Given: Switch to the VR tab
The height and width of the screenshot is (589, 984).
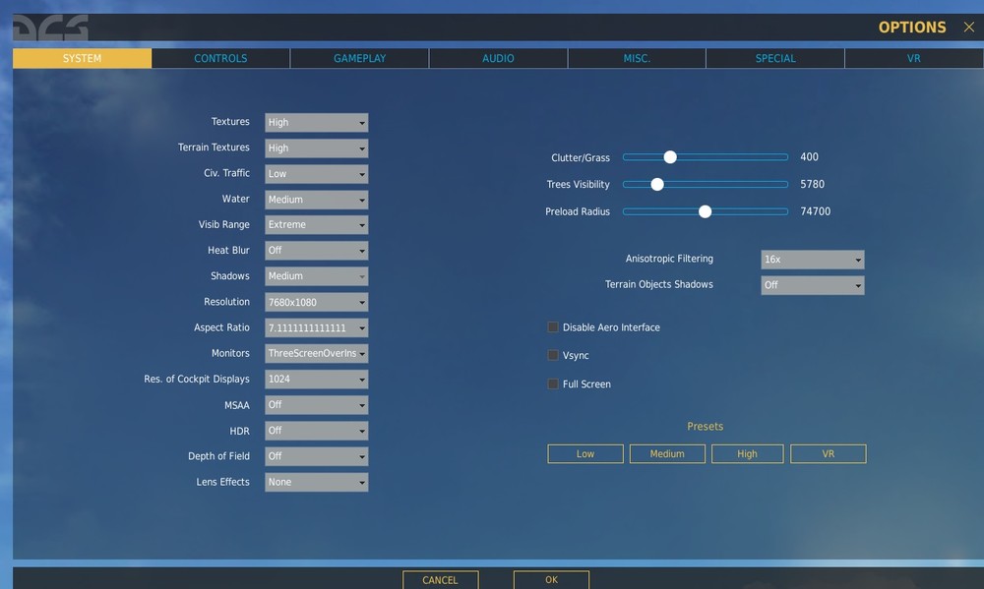Looking at the screenshot, I should [914, 58].
